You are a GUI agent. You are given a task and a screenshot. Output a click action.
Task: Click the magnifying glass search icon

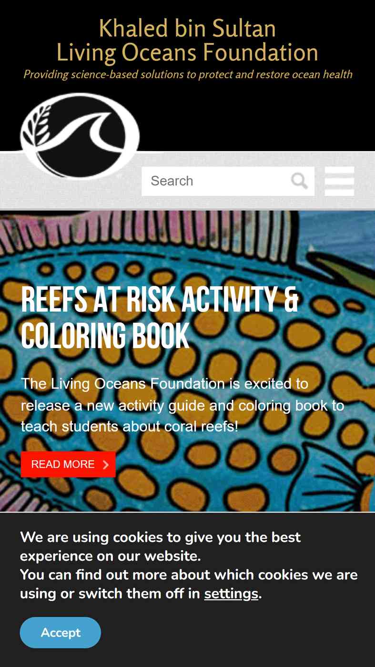[299, 181]
